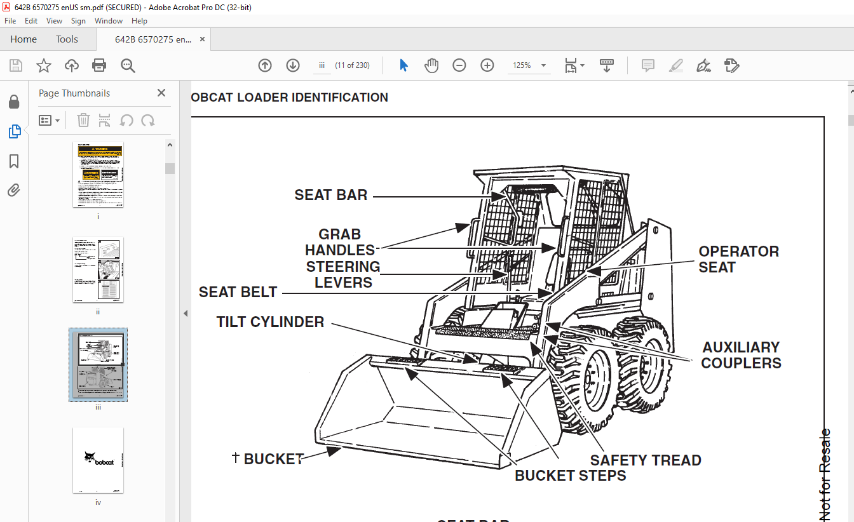Image resolution: width=854 pixels, height=522 pixels.
Task: Click the Sign document pen icon
Action: click(x=703, y=65)
